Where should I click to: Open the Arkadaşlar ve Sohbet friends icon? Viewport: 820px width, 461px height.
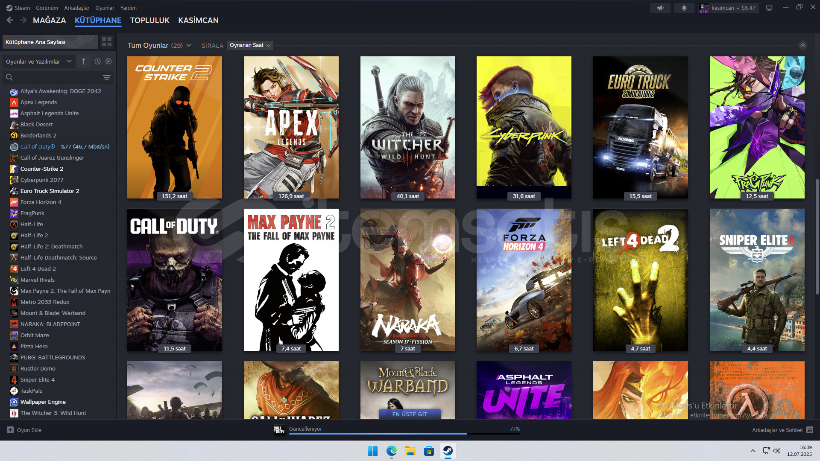pyautogui.click(x=810, y=430)
